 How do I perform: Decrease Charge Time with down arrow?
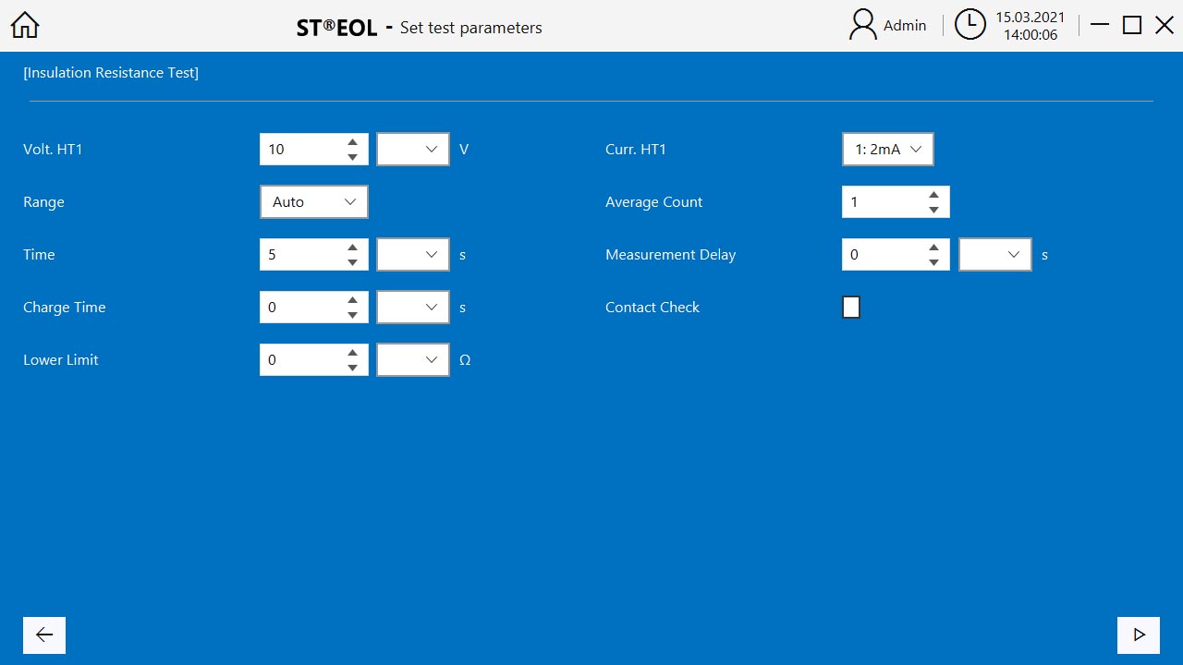click(352, 315)
